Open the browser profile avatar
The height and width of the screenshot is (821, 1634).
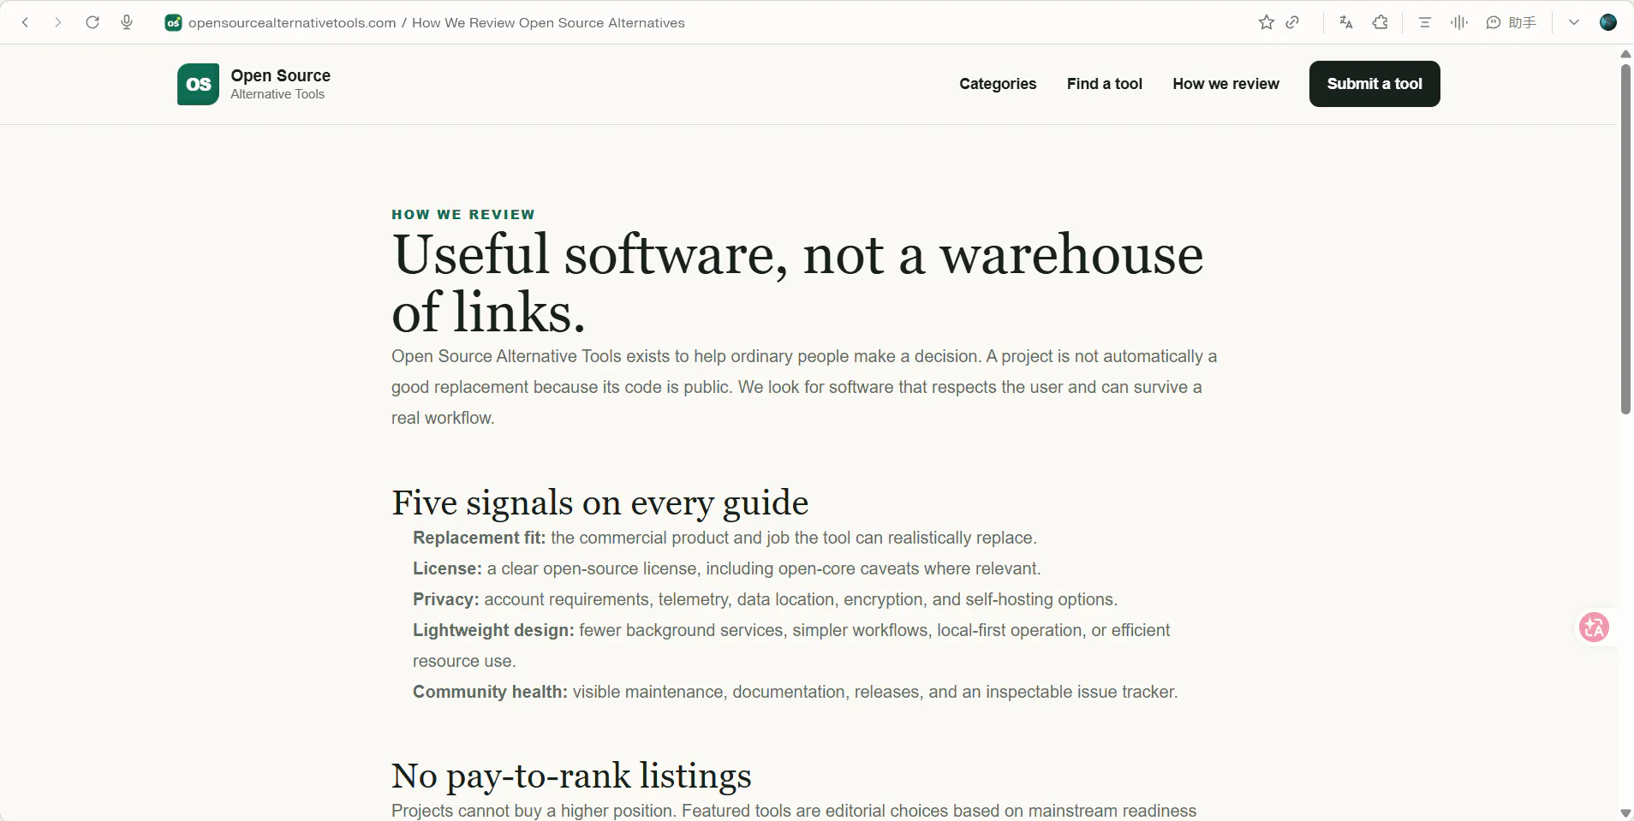click(x=1608, y=22)
